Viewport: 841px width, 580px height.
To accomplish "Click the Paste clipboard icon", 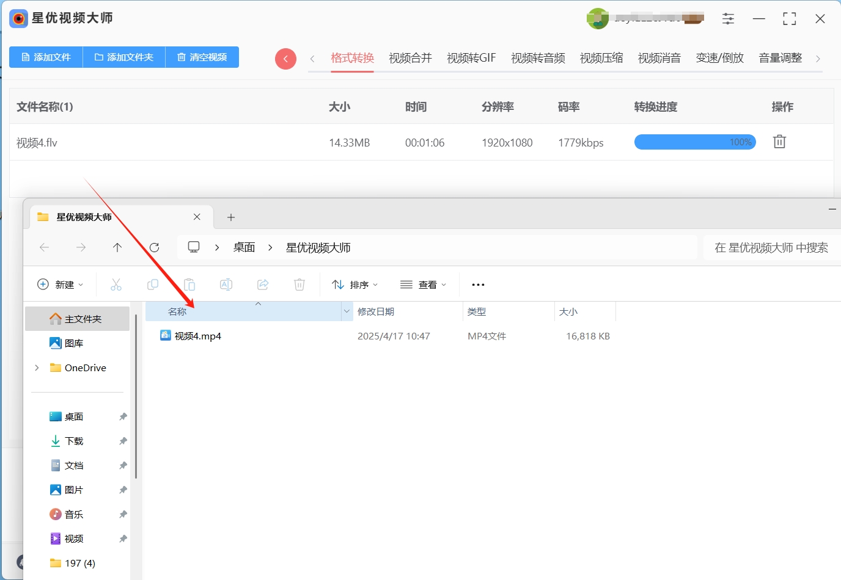I will (189, 285).
